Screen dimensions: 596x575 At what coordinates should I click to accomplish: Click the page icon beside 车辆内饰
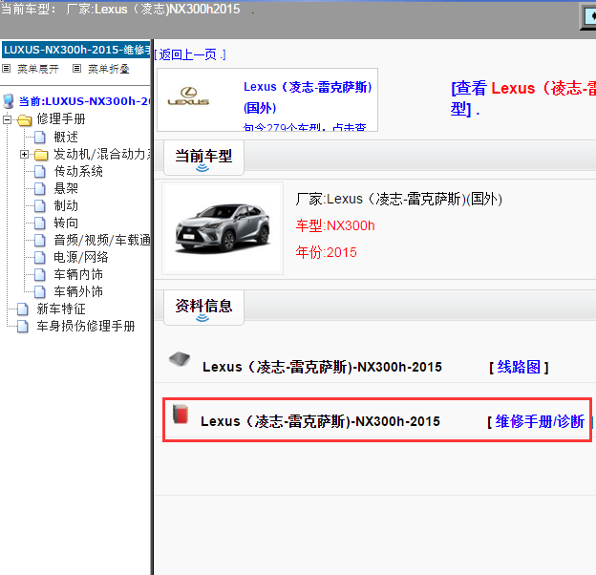(40, 275)
